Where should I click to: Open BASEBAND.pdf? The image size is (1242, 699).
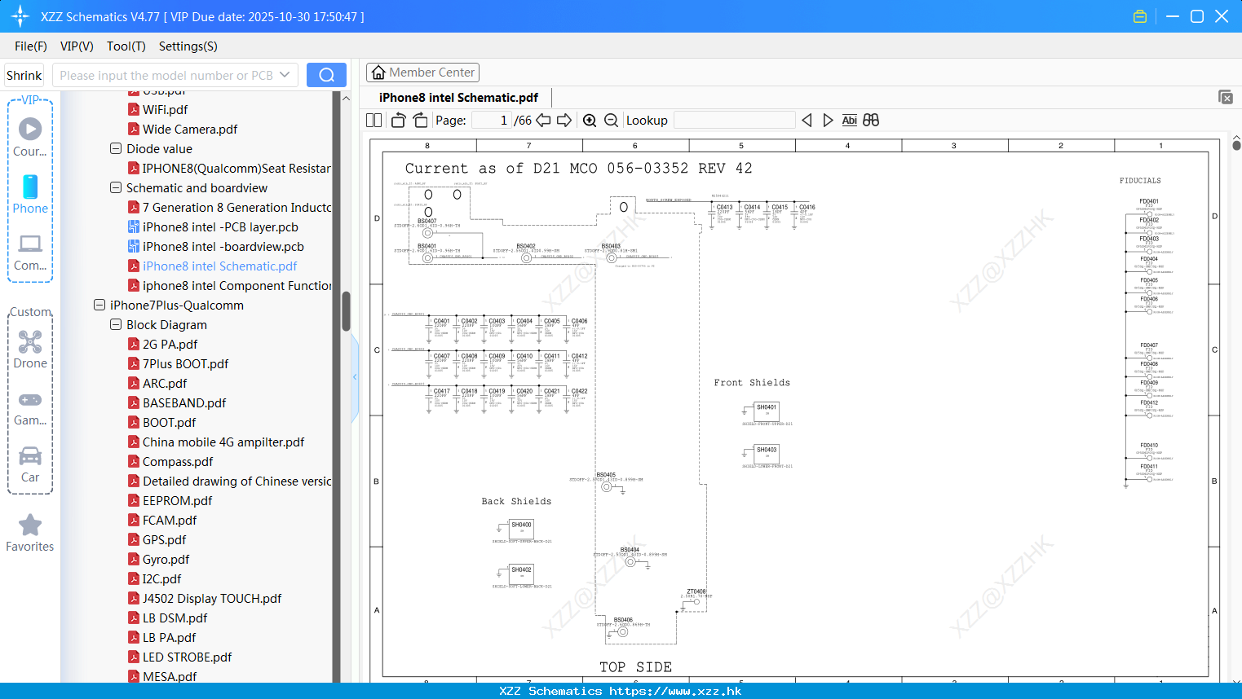click(x=184, y=403)
